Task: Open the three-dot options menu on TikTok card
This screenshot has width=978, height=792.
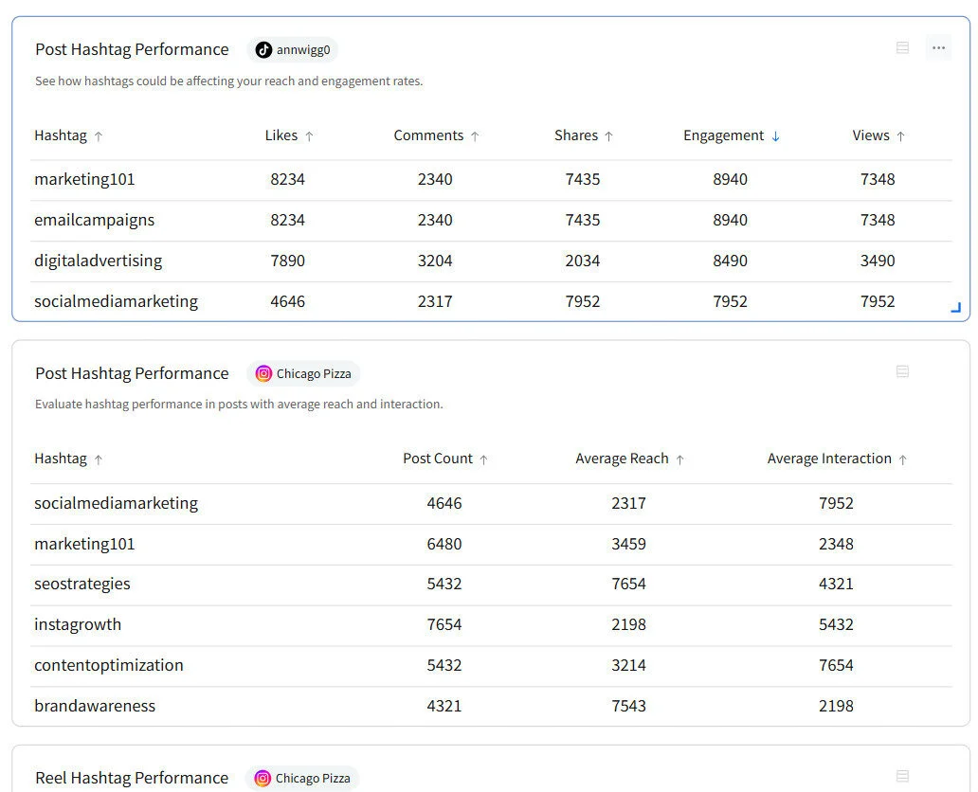Action: click(938, 46)
